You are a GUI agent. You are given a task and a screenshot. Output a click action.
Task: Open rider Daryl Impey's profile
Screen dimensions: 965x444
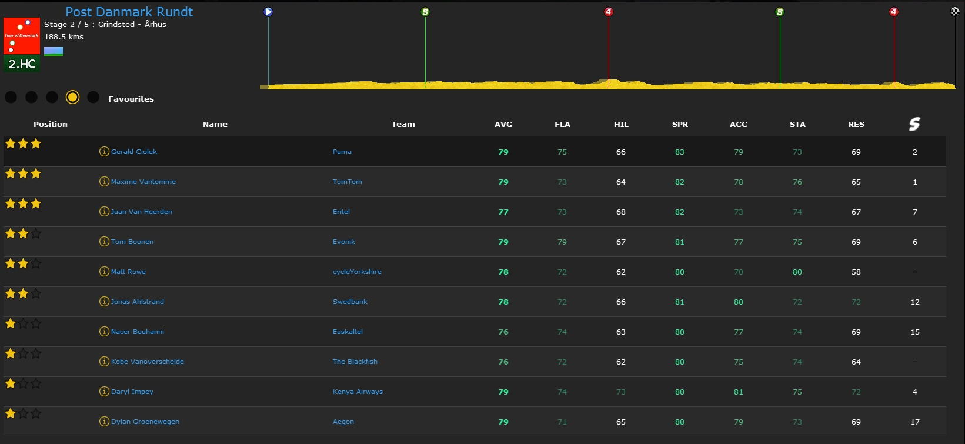[x=132, y=392]
